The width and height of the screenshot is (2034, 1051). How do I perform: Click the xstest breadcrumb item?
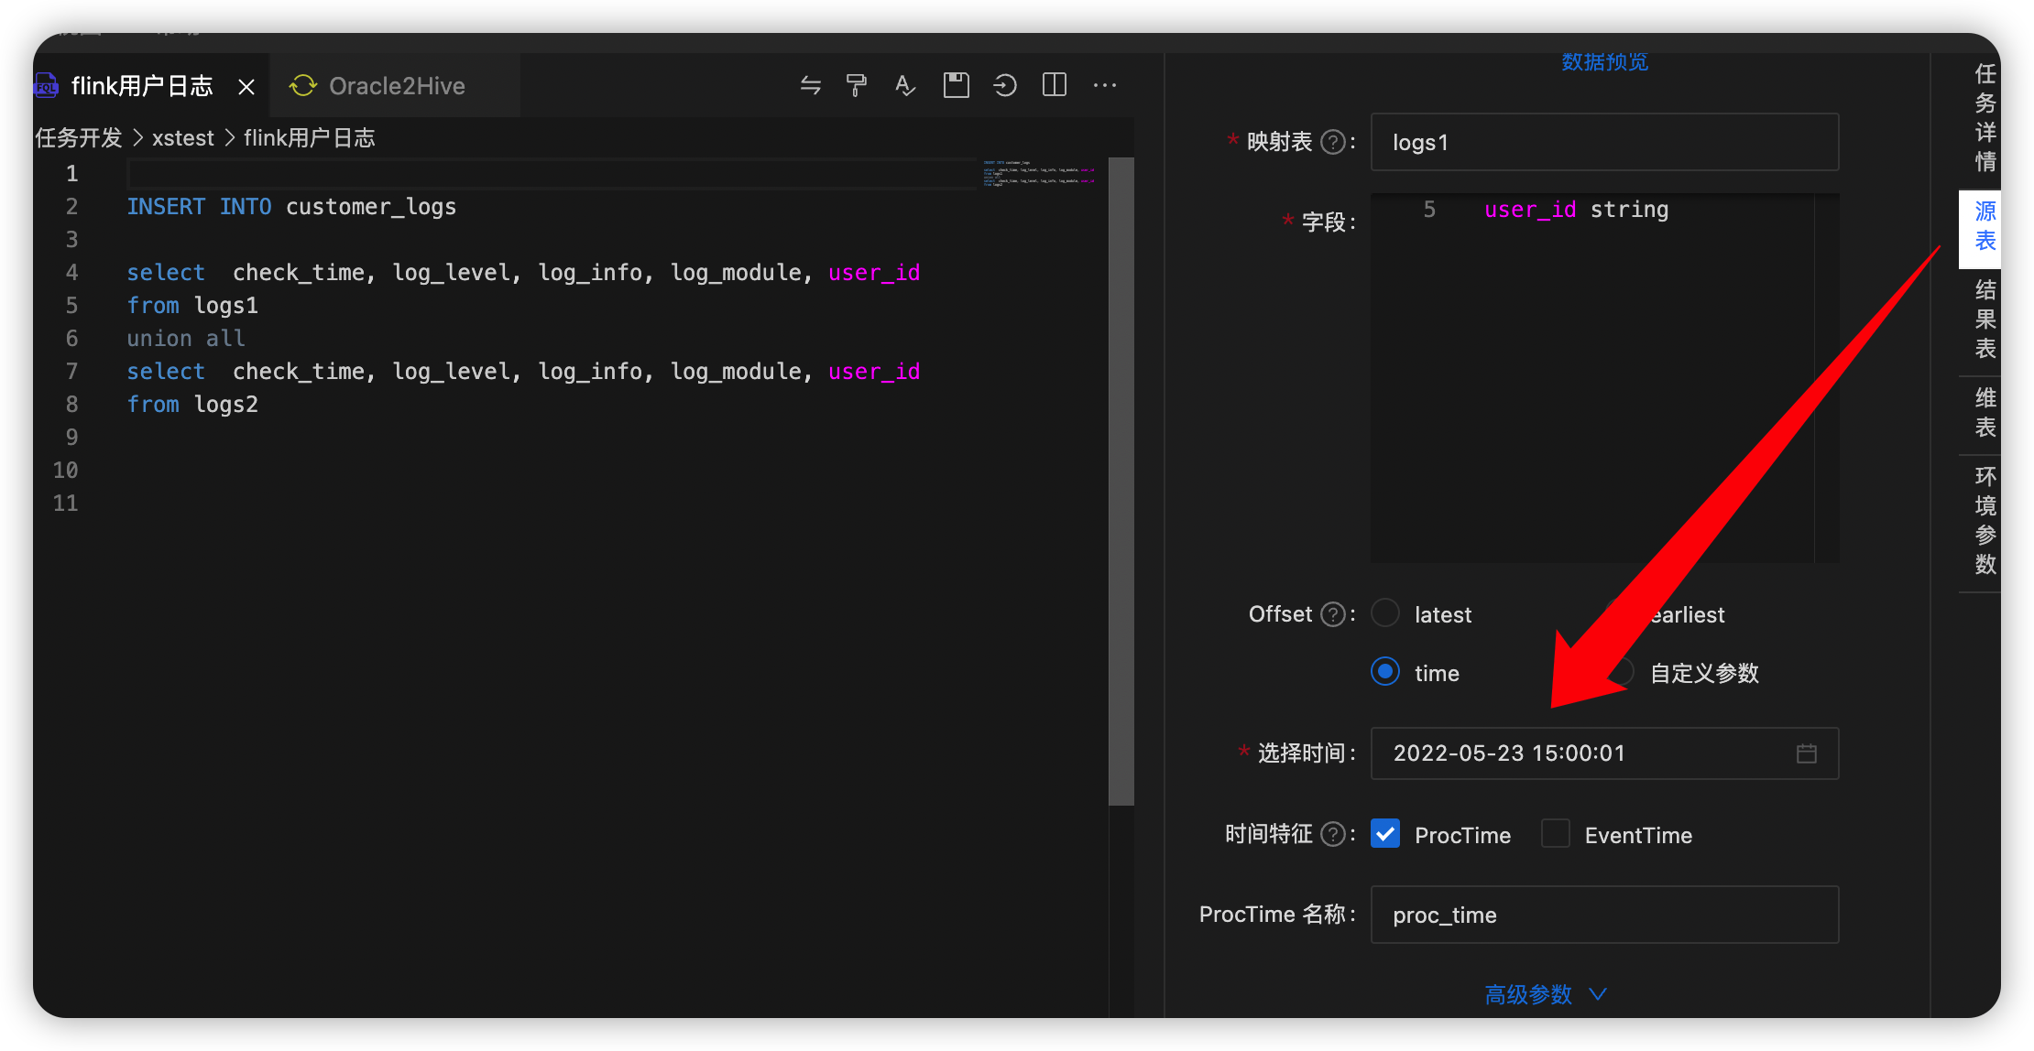(182, 138)
